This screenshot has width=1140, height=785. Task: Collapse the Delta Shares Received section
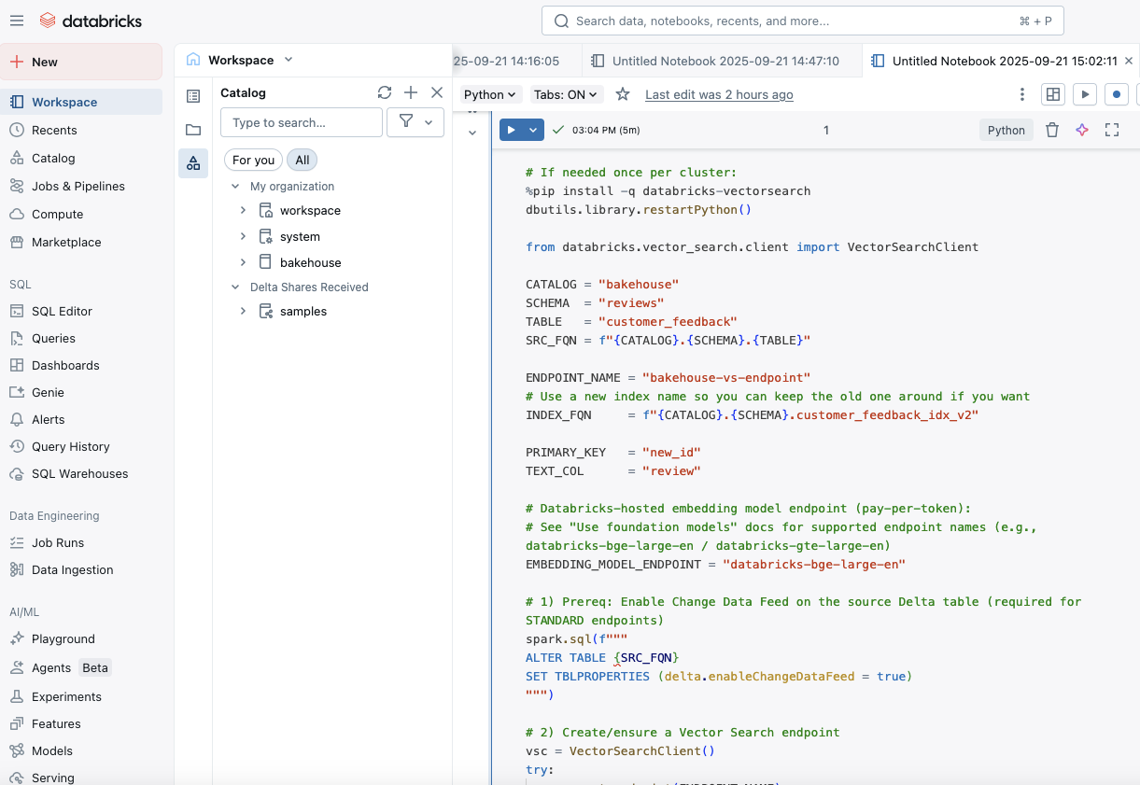click(x=236, y=287)
